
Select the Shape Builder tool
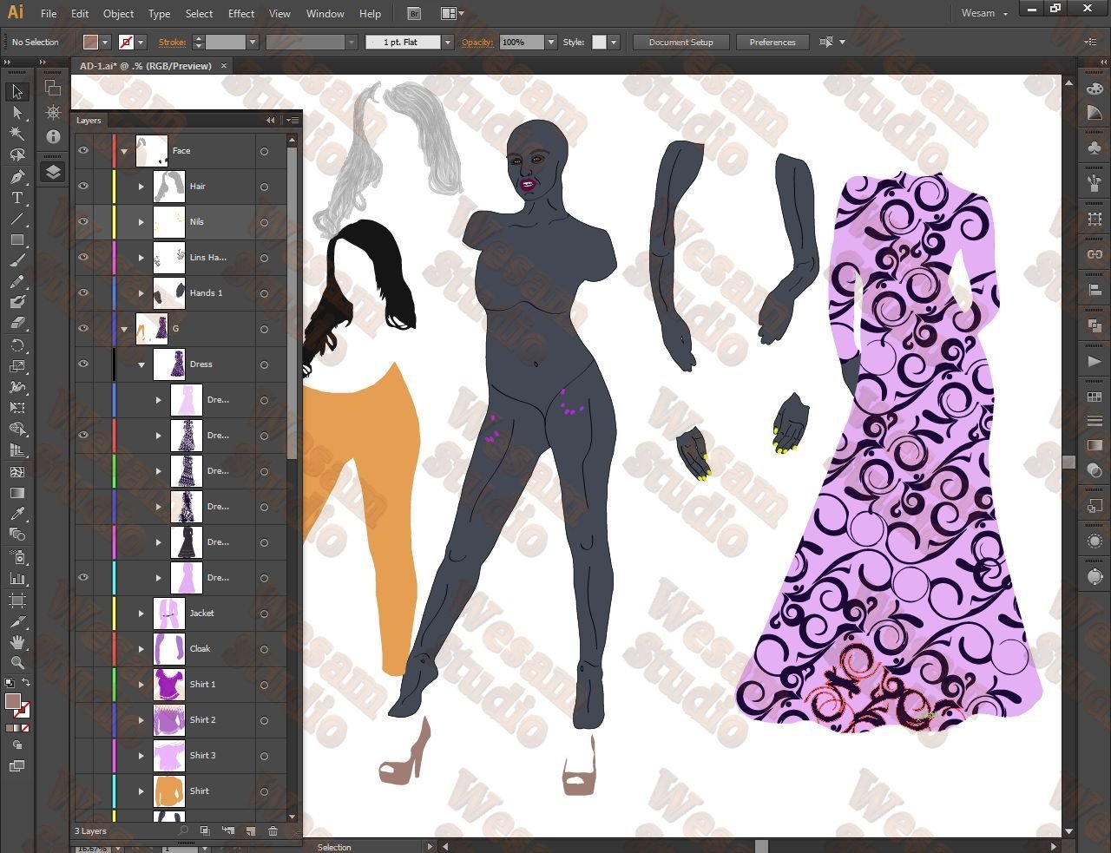coord(16,430)
